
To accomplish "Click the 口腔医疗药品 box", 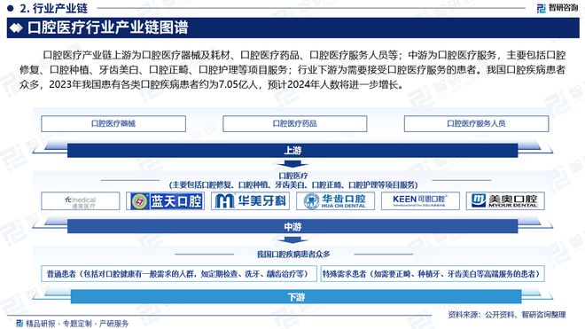I will click(x=295, y=123).
